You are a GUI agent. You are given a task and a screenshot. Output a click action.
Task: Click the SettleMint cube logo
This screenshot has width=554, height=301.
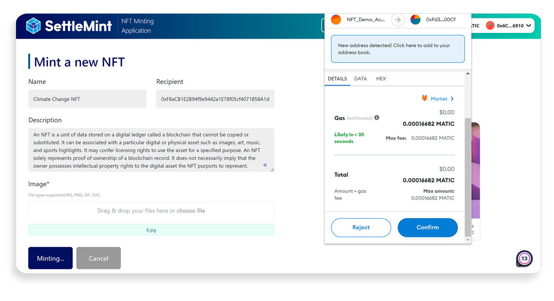click(33, 26)
